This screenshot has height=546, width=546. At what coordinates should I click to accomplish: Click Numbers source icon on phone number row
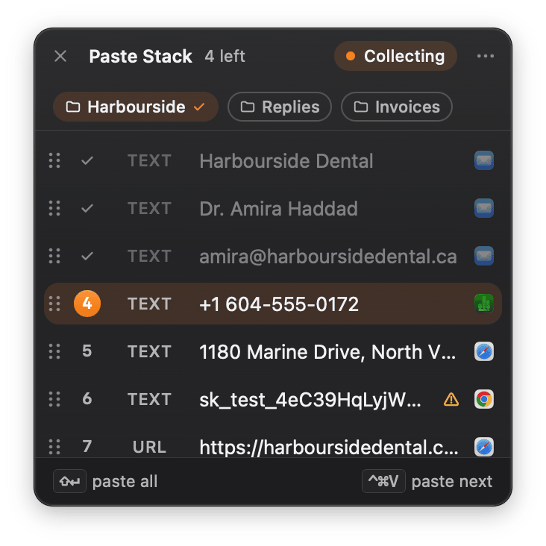(x=484, y=304)
